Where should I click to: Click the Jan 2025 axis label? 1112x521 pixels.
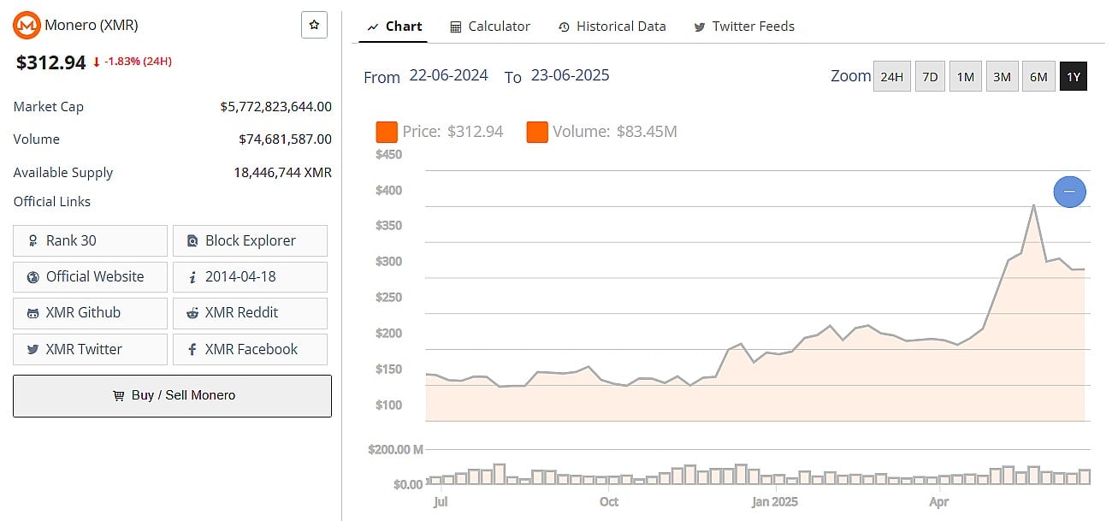[777, 501]
